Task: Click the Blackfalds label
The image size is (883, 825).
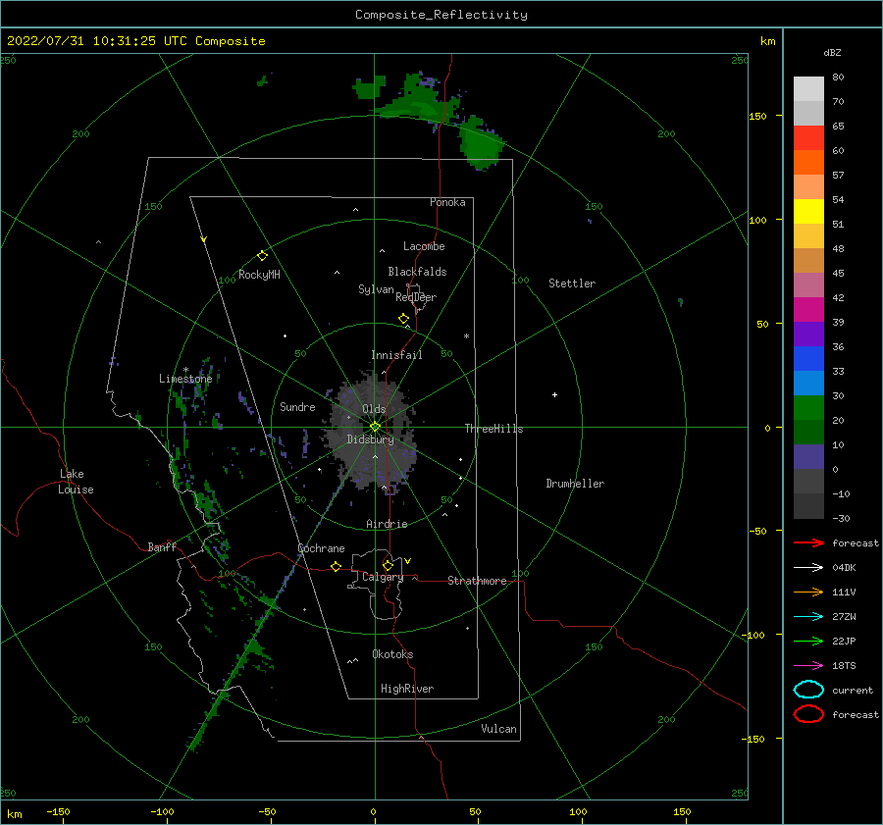Action: coord(417,272)
